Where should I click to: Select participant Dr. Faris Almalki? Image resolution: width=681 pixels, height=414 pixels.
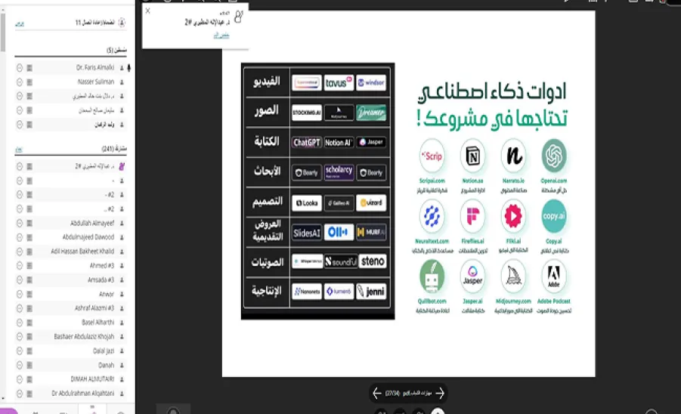[x=95, y=68]
